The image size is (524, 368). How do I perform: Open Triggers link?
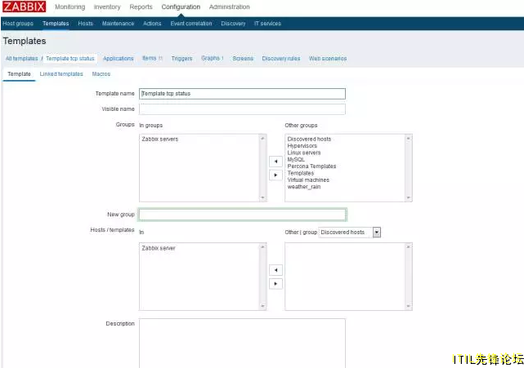(x=181, y=59)
